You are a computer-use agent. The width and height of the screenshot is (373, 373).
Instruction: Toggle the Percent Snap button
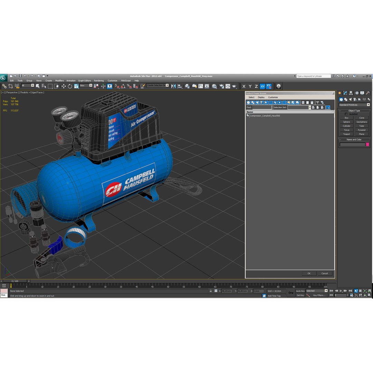pos(129,86)
